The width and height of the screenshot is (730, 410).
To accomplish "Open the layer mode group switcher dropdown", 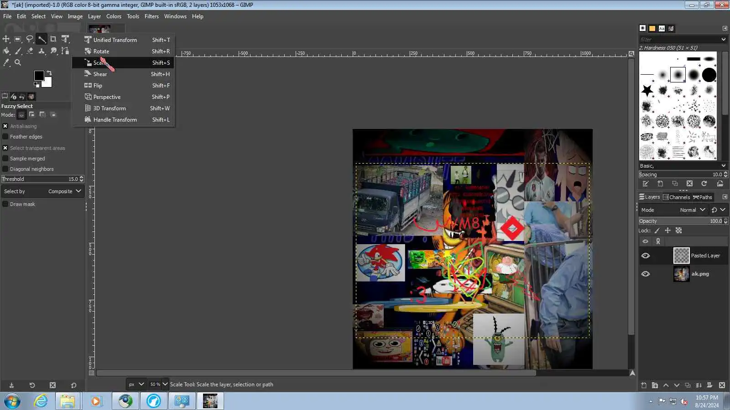I will click(x=718, y=210).
